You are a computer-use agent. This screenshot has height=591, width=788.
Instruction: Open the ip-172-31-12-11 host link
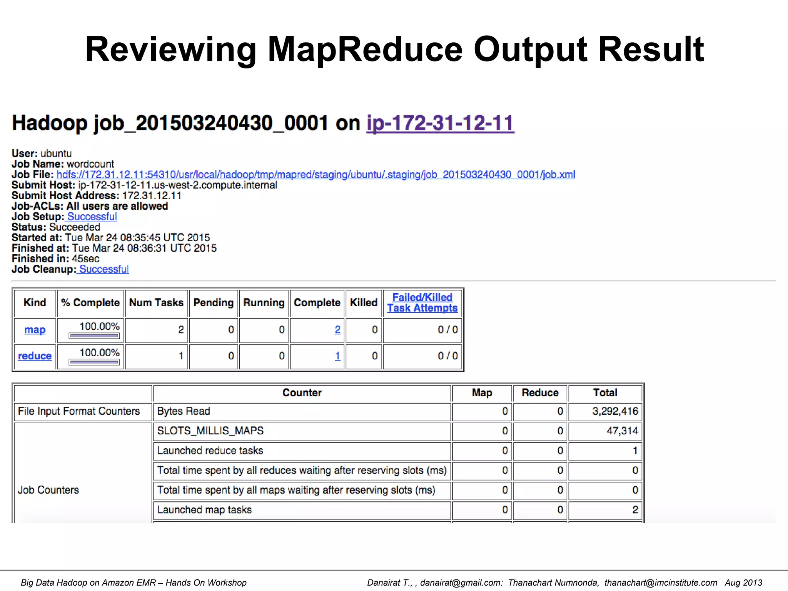pyautogui.click(x=440, y=123)
